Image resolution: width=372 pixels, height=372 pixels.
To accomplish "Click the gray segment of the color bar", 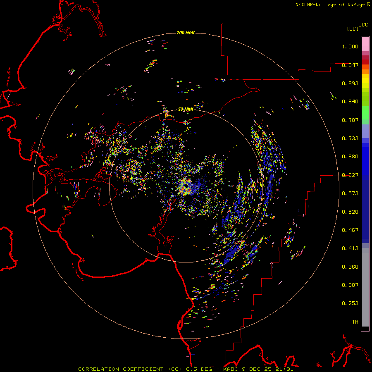I will [365, 287].
